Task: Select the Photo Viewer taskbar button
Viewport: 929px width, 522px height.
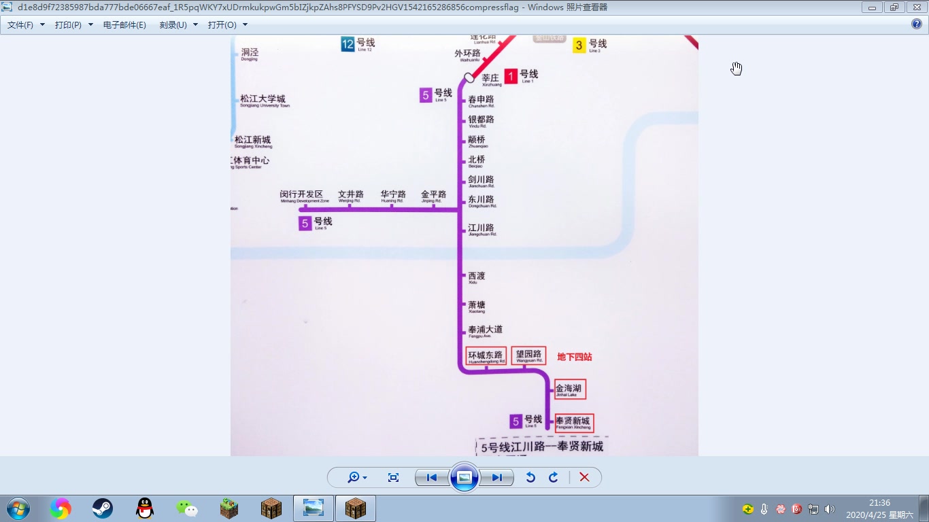Action: coord(314,508)
